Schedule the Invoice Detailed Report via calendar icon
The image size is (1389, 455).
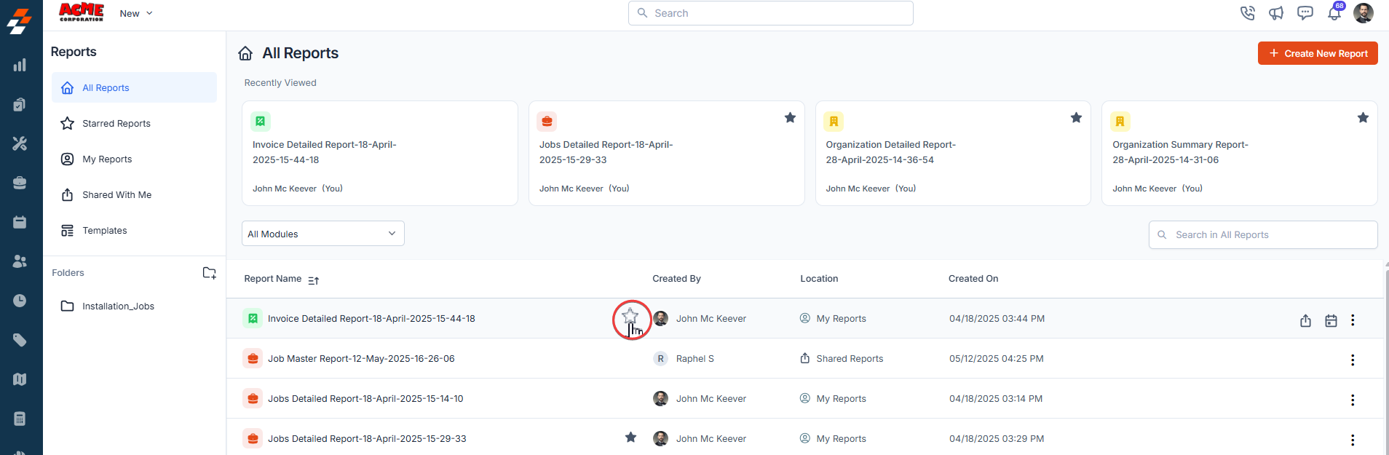point(1331,320)
